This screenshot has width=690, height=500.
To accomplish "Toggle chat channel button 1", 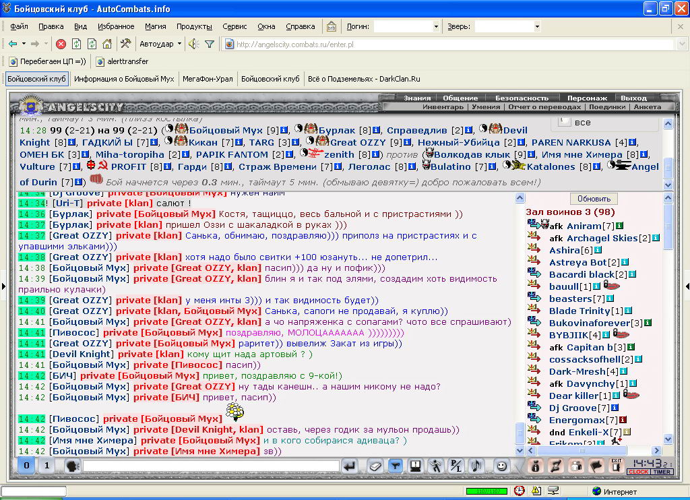I will (x=47, y=465).
